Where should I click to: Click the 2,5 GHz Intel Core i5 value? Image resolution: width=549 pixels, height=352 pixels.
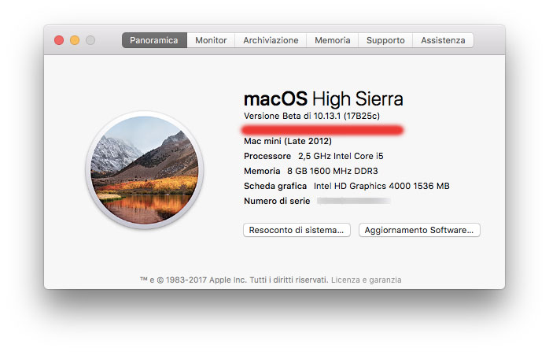pyautogui.click(x=341, y=156)
